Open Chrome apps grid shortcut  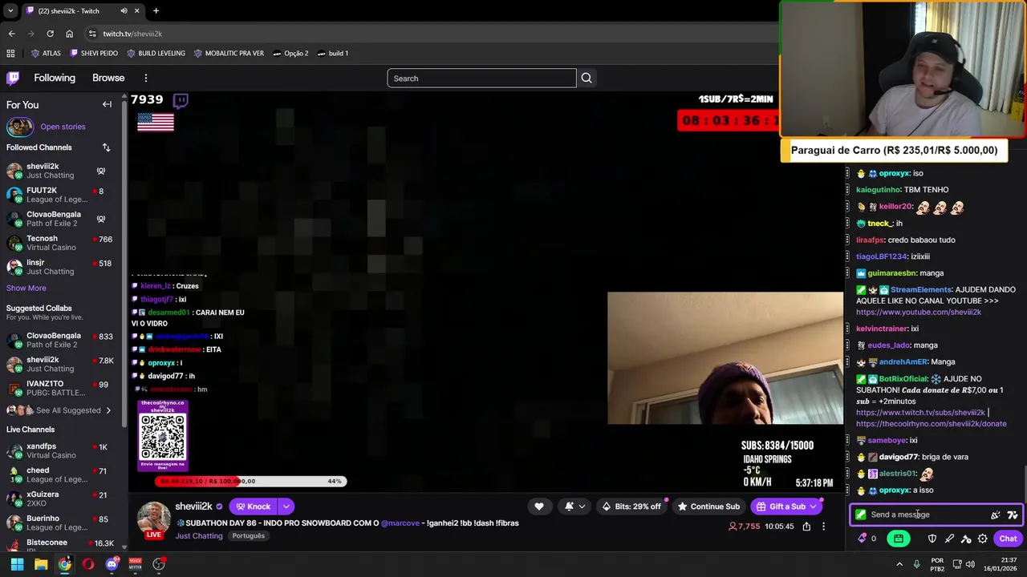click(10, 53)
